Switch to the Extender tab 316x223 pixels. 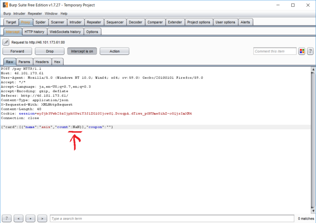point(175,22)
